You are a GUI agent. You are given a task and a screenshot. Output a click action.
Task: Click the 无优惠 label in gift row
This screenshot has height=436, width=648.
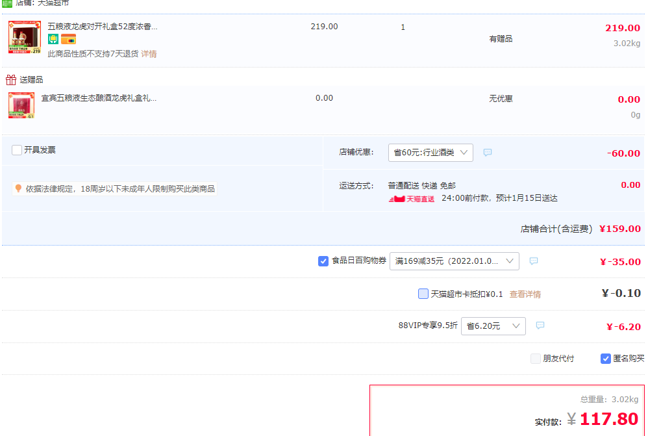point(501,99)
